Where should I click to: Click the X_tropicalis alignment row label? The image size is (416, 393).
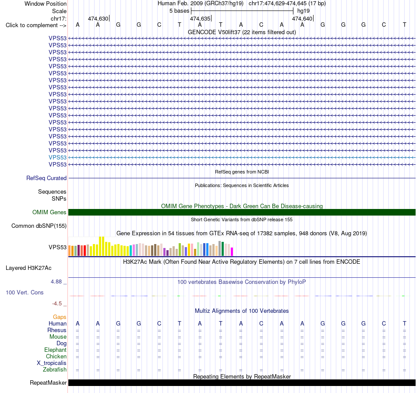[x=52, y=363]
